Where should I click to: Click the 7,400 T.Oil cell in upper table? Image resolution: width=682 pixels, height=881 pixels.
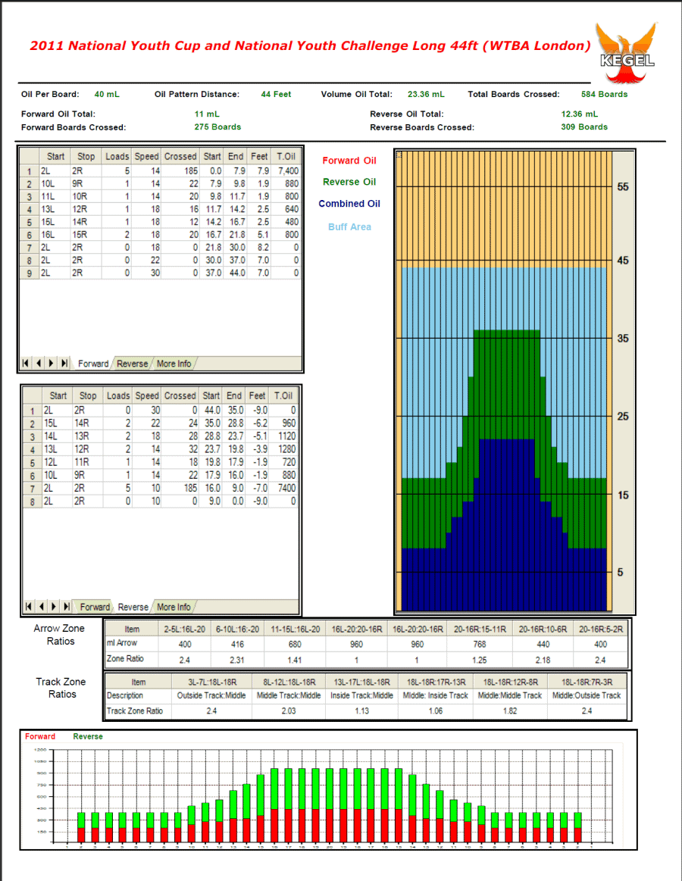(x=288, y=171)
